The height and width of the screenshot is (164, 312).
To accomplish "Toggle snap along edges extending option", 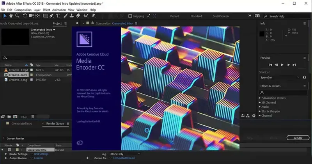I will point(149,16).
